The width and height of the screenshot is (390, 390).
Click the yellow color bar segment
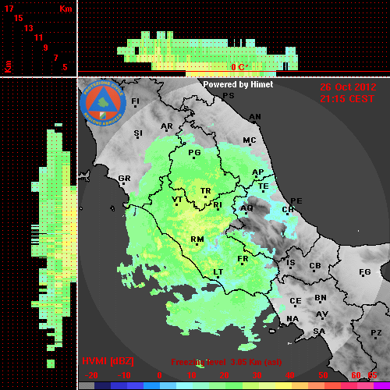point(283,386)
